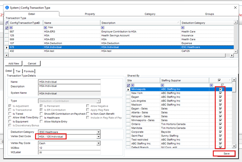242x162 pixels.
Task: Enable the Allow Multiple Entry checkbox
Action: 41,121
